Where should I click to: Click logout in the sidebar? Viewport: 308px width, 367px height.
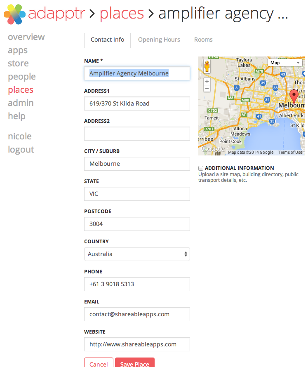21,150
